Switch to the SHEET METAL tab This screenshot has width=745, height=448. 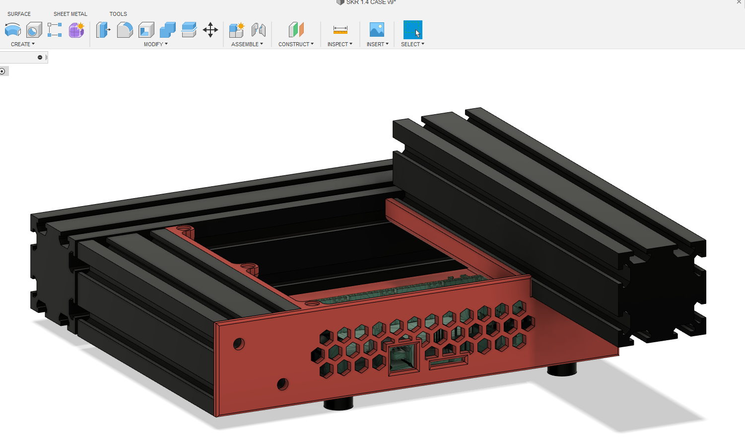point(70,14)
